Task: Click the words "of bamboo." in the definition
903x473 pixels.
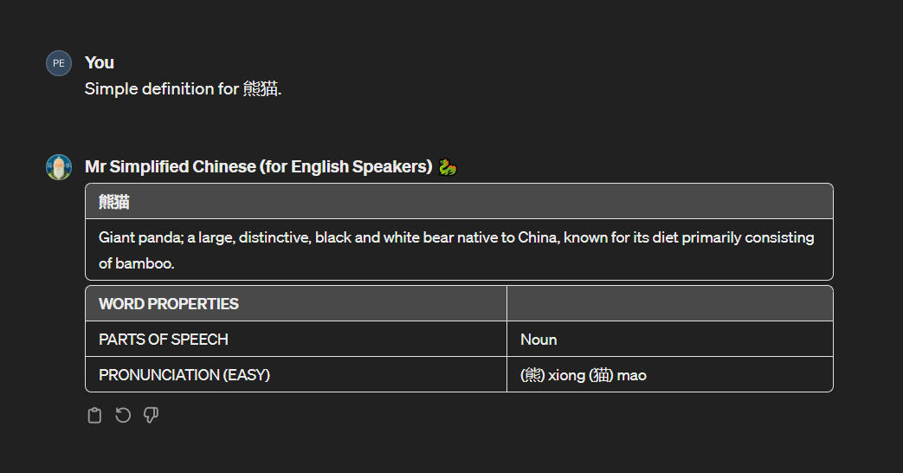Action: coord(137,263)
